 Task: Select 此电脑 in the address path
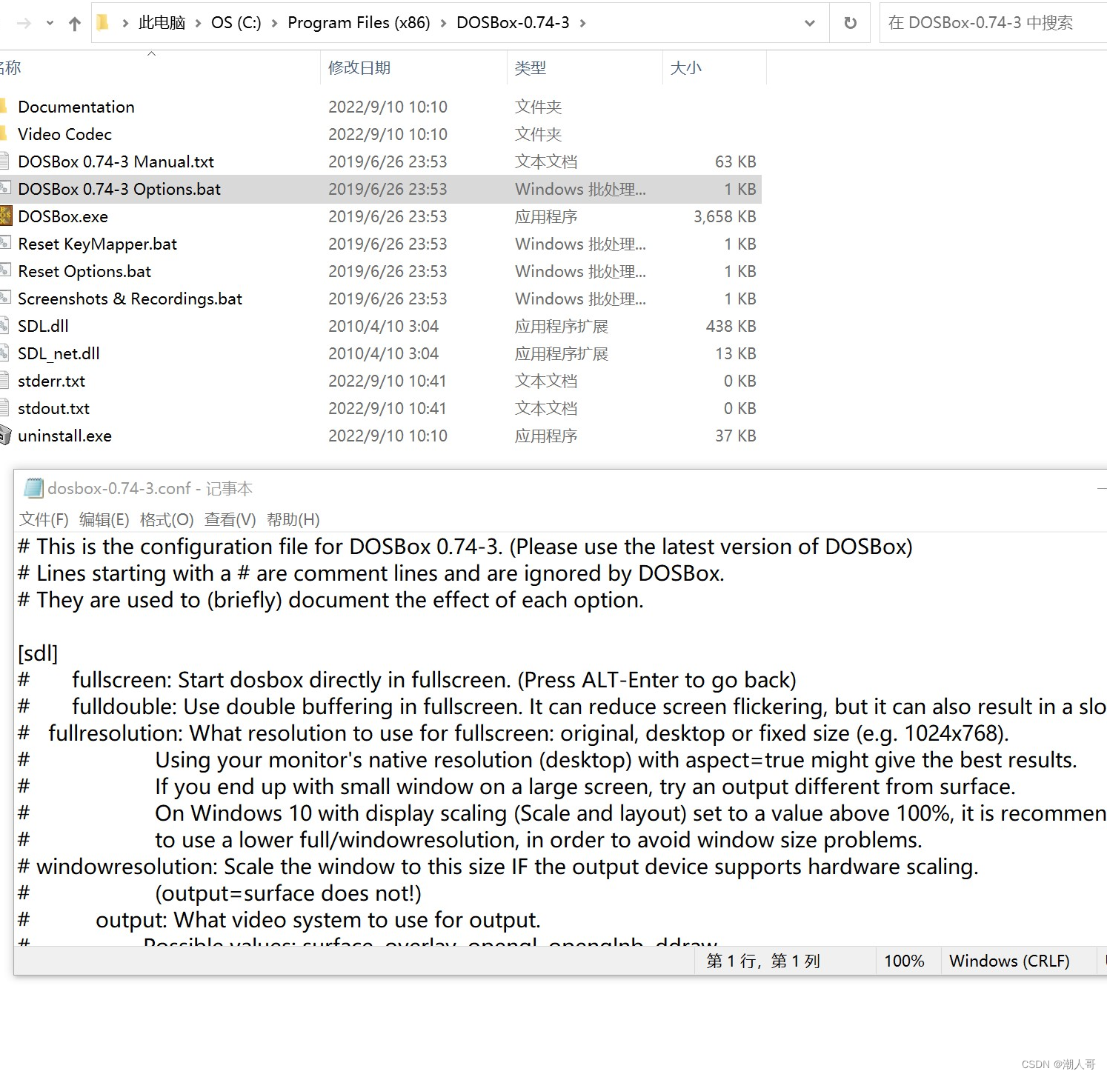(162, 23)
